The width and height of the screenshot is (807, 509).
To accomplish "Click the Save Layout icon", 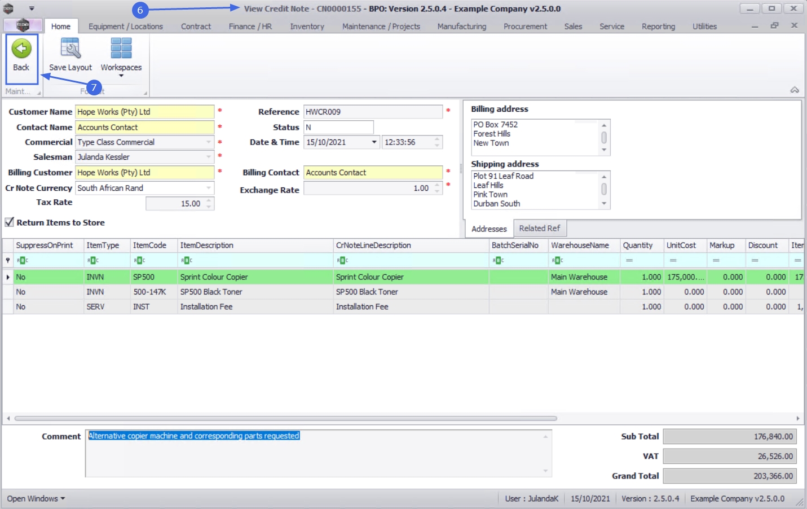I will pos(70,49).
